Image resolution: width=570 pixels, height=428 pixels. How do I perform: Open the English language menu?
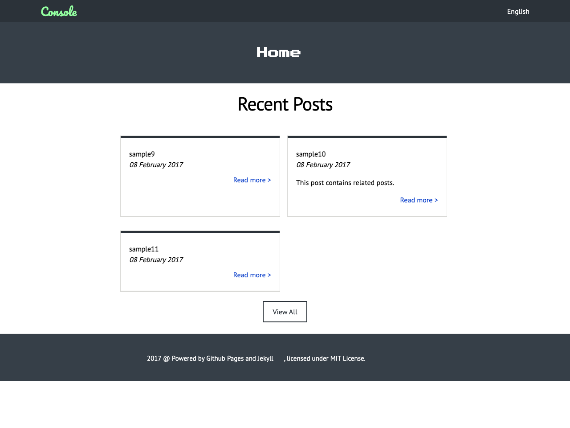tap(518, 12)
